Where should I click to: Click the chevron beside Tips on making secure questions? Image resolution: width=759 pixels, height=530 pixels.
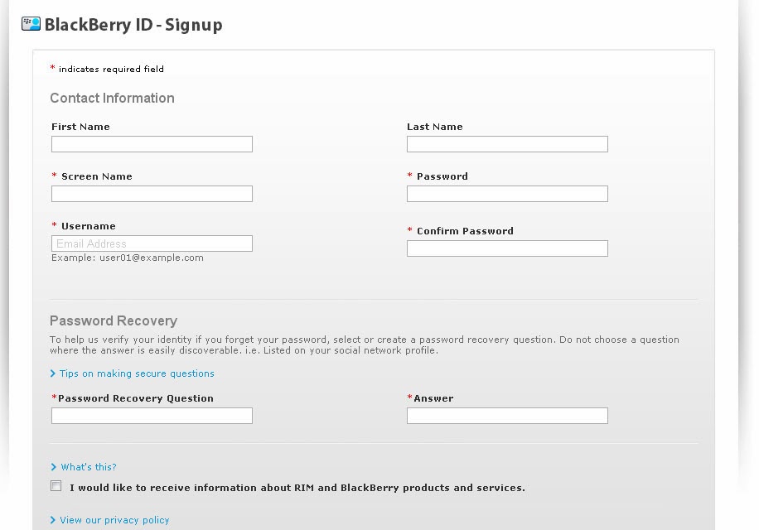(53, 373)
